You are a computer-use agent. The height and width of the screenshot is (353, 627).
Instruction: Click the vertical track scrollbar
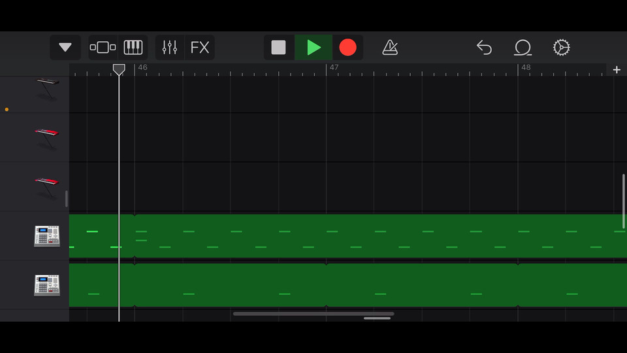click(623, 201)
